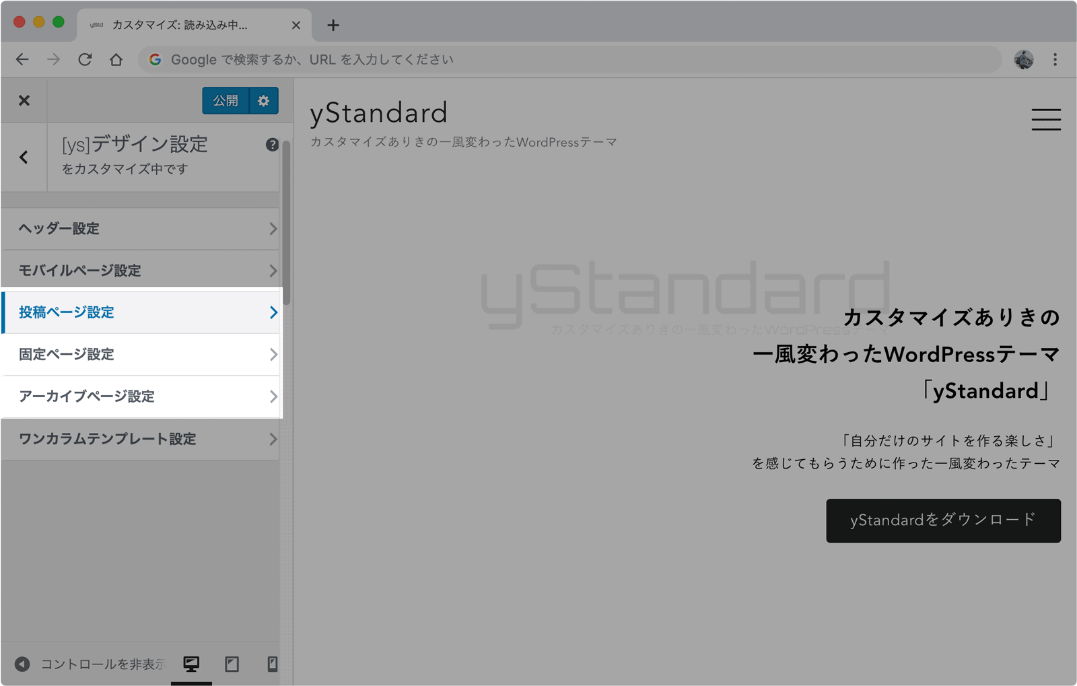
Task: Expand chevron for アーカイブページ設定
Action: (x=273, y=397)
